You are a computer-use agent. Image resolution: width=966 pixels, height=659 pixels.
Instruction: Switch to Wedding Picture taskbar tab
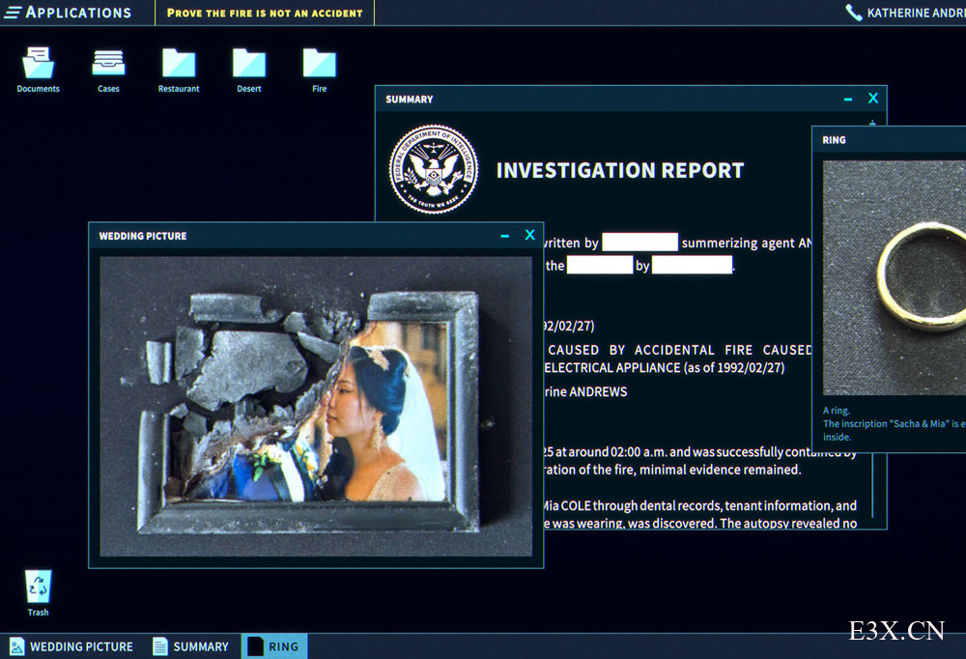71,646
